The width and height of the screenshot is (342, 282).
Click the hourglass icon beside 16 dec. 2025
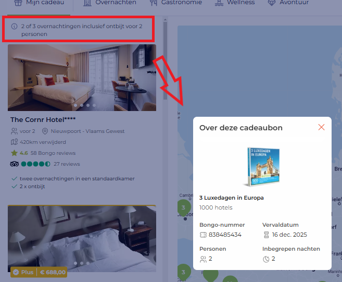click(267, 235)
